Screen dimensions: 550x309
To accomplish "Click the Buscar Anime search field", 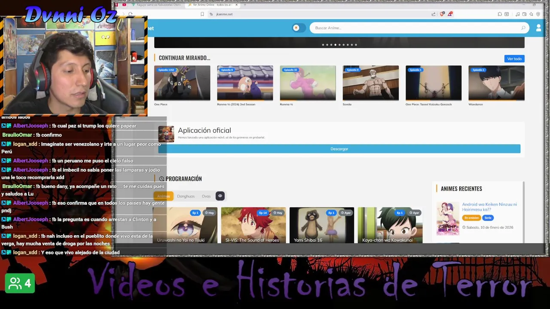I will (419, 28).
